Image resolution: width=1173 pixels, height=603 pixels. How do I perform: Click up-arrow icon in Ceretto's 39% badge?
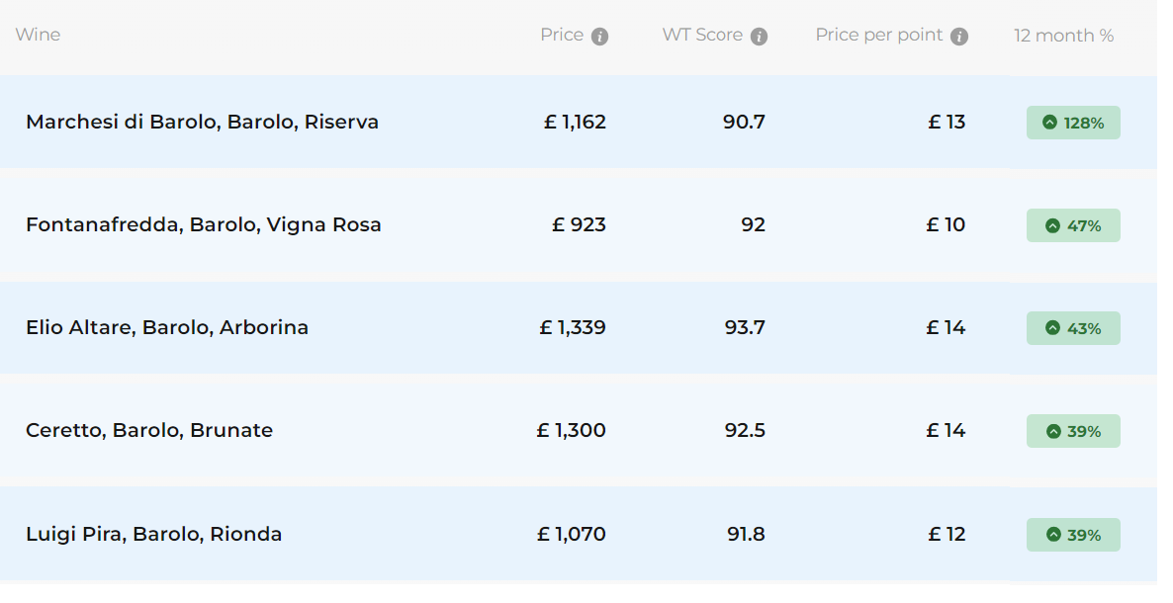1052,431
